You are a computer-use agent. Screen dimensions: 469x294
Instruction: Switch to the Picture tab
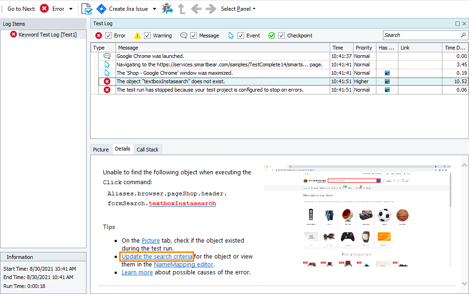click(x=101, y=150)
